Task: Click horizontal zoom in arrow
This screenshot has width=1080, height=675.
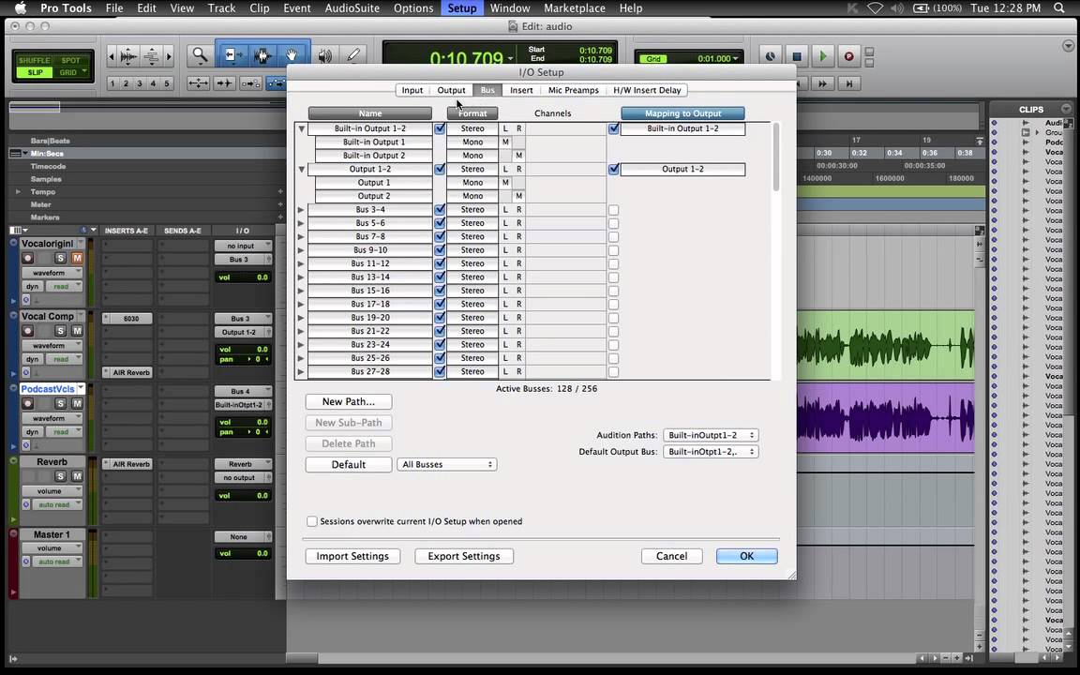Action: pyautogui.click(x=169, y=56)
